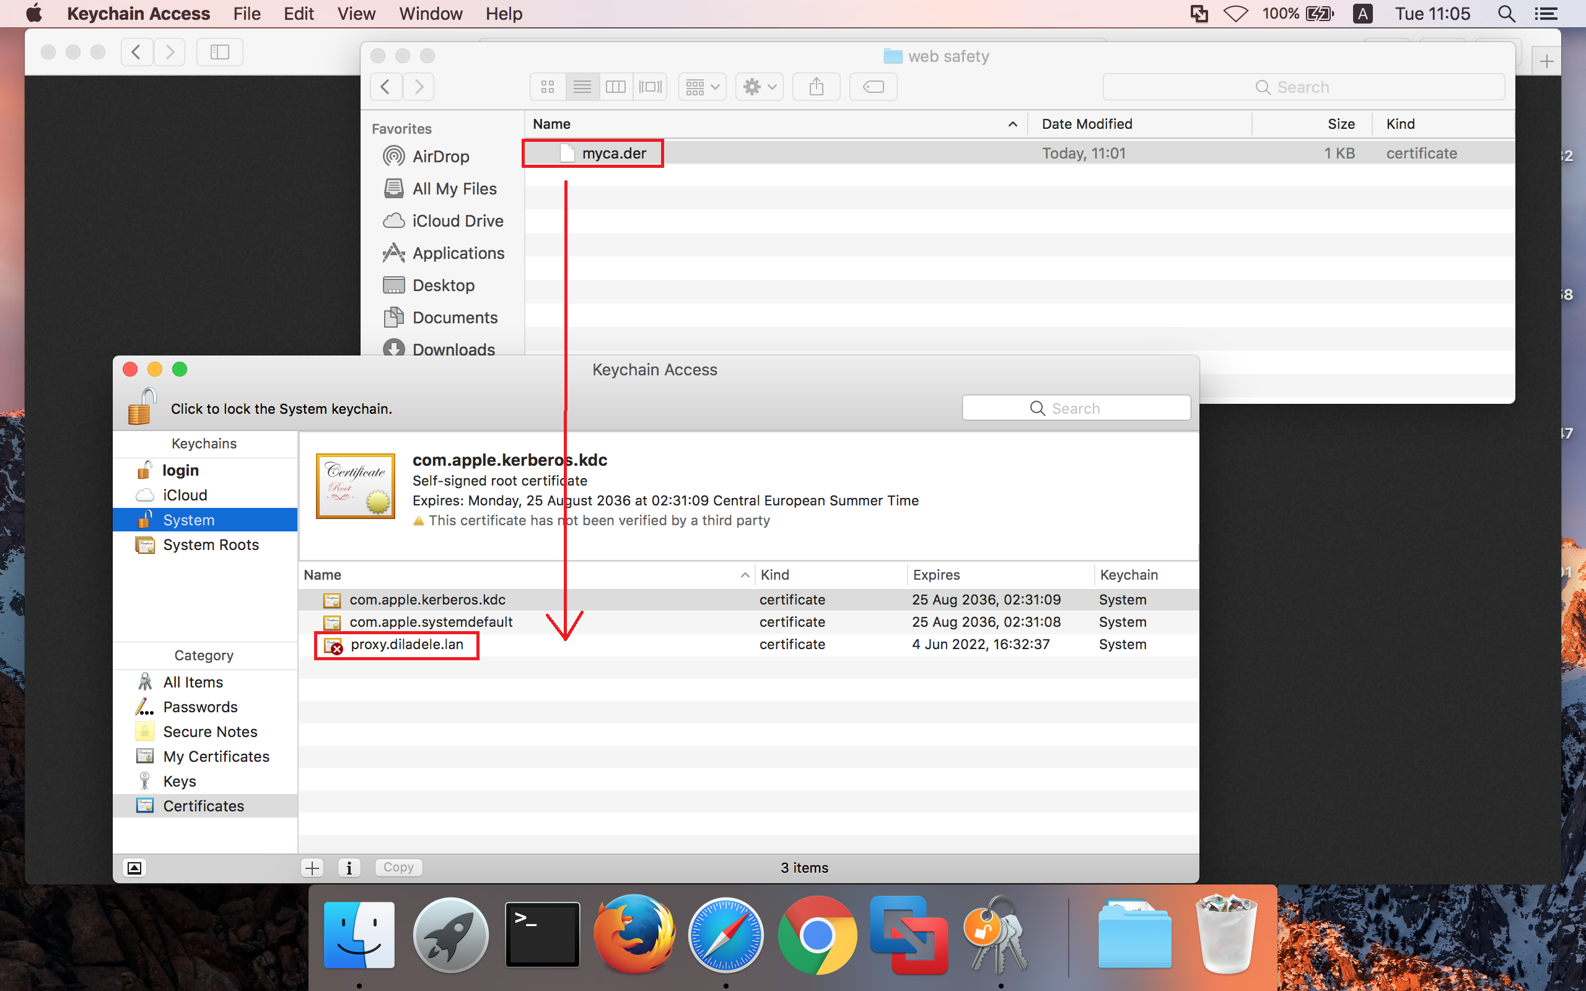Show the Certificates category
Screen dimensions: 1586x991
(205, 806)
